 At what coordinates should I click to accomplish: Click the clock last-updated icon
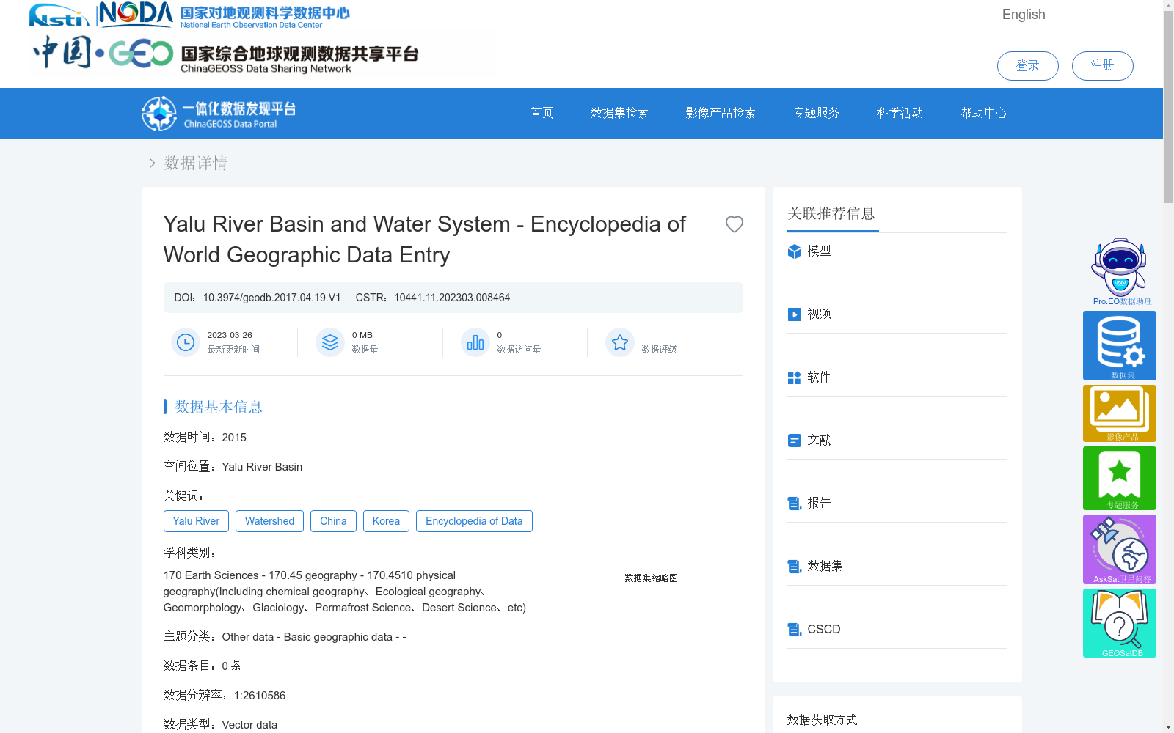point(186,342)
